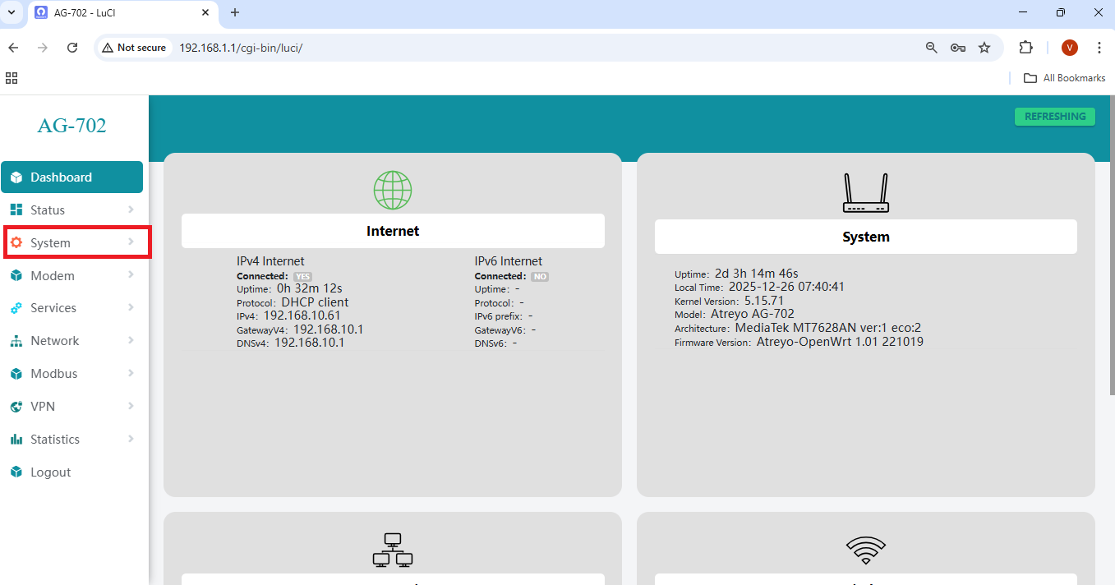Click the Services gears icon
The image size is (1115, 585).
pos(16,308)
